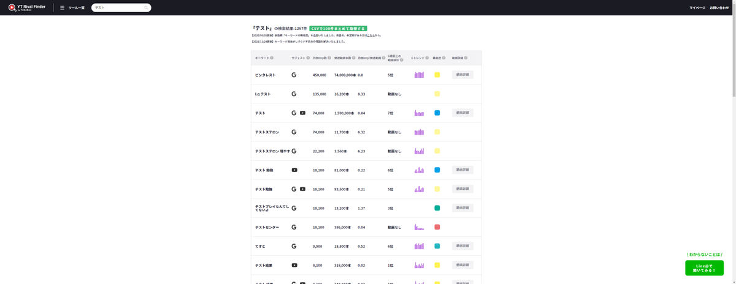
Task: Click the red difficulty swatch for テストセンター
Action: 437,227
